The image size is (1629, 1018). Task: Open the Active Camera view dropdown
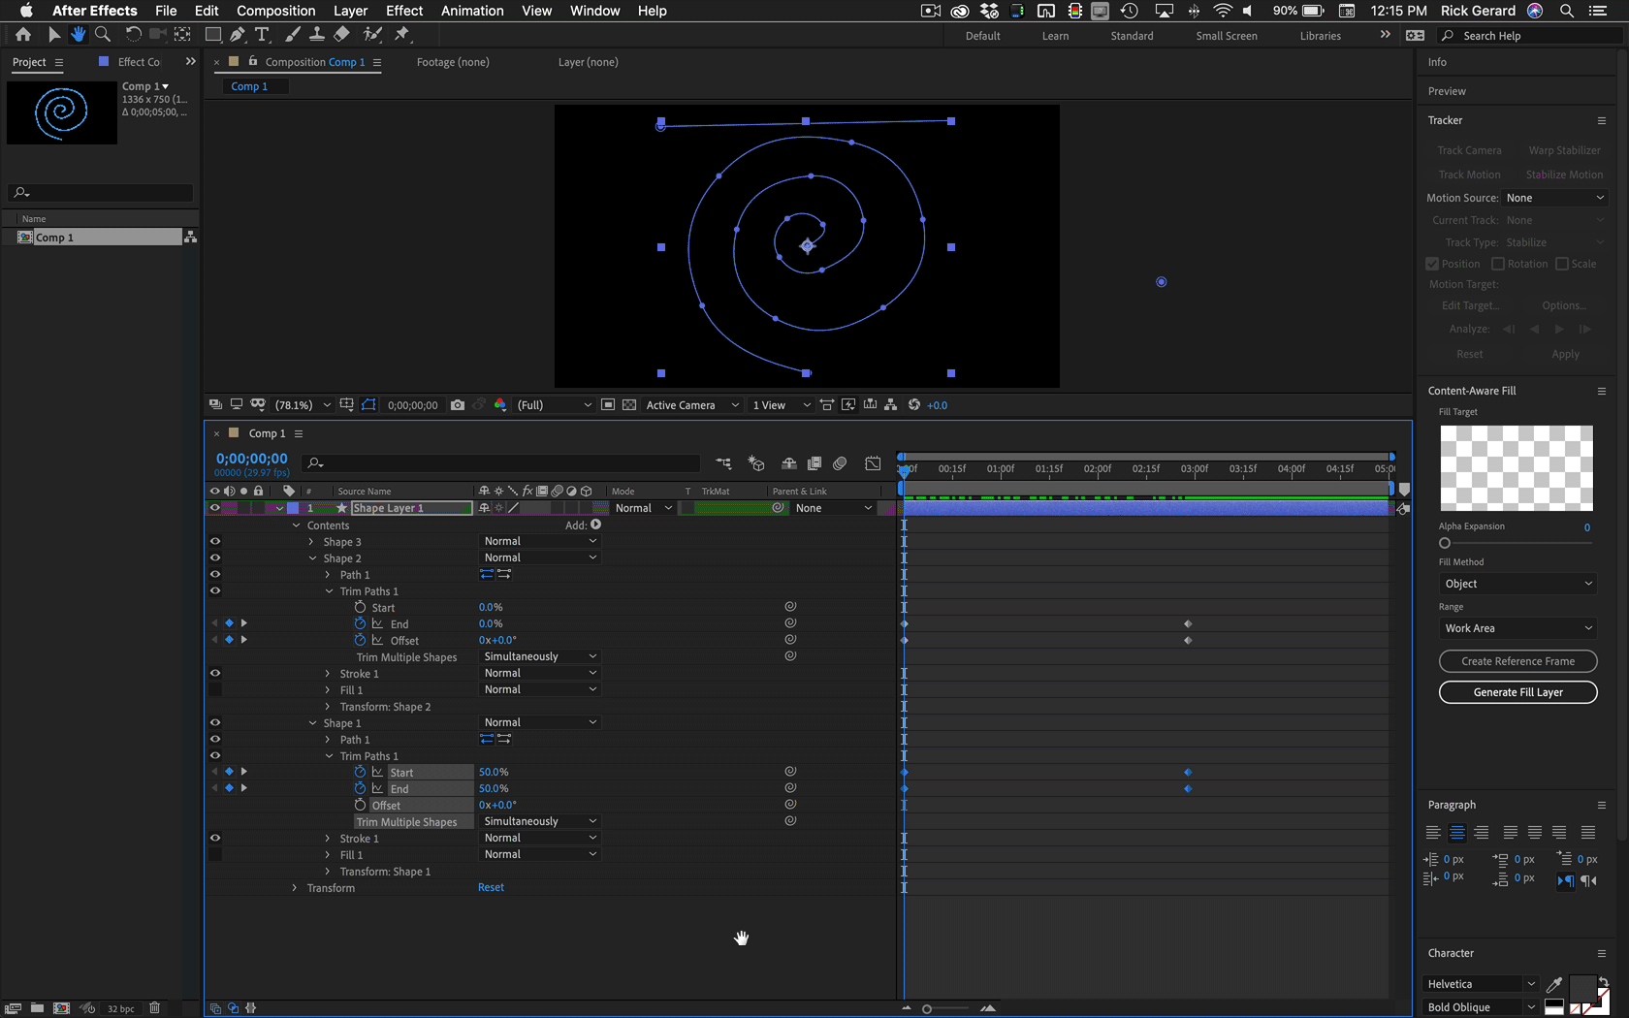690,405
